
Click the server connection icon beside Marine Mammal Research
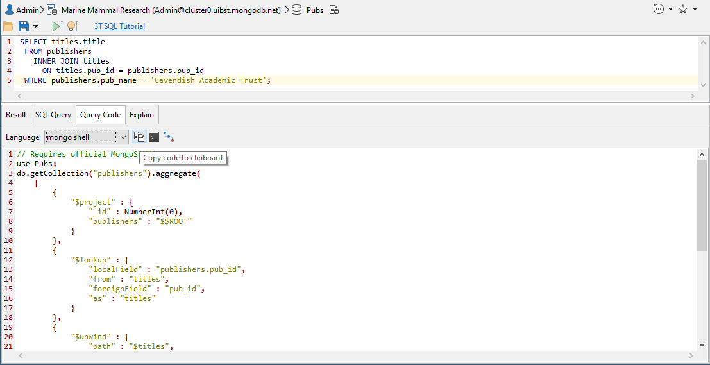coord(52,10)
